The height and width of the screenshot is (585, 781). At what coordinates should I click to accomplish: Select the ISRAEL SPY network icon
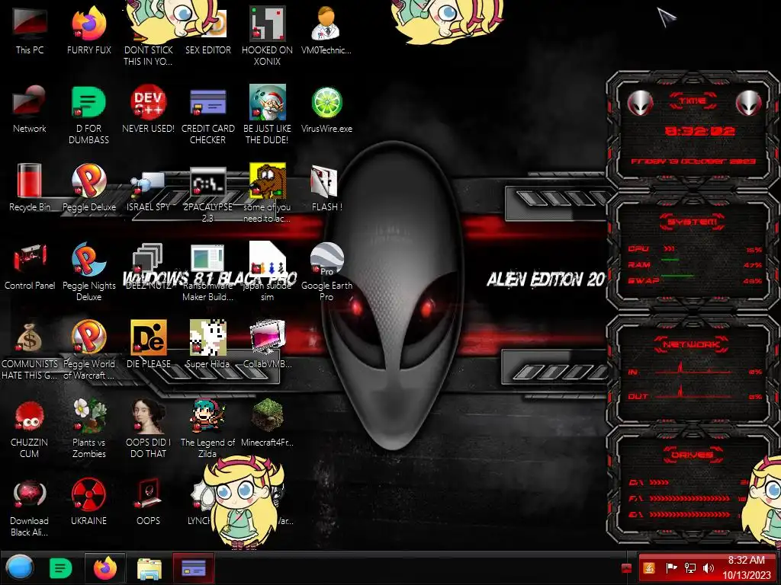148,190
